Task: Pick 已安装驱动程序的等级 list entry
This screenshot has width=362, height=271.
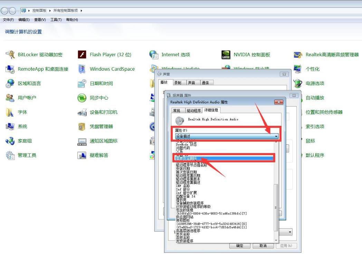Action: pyautogui.click(x=193, y=207)
